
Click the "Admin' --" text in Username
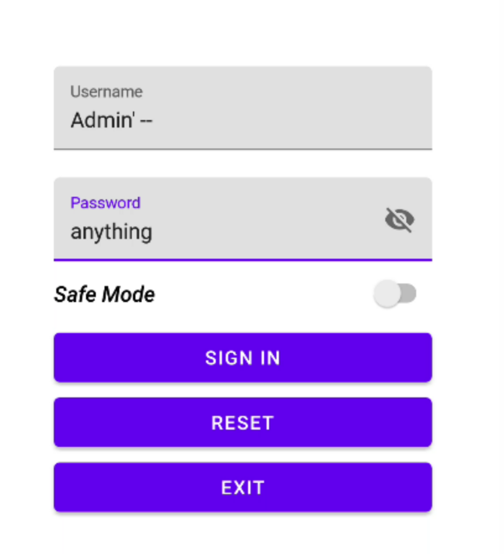111,120
